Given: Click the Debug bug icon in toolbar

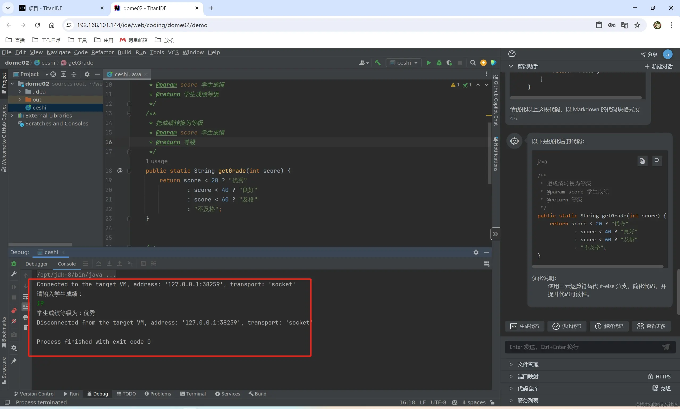Looking at the screenshot, I should (x=439, y=63).
